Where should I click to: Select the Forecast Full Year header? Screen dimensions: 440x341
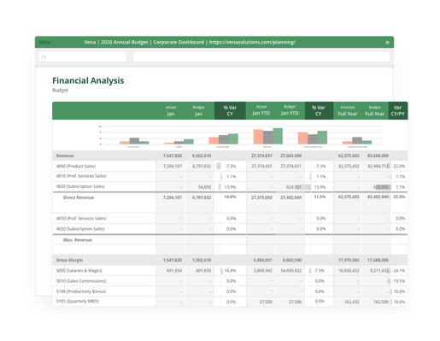(x=348, y=111)
